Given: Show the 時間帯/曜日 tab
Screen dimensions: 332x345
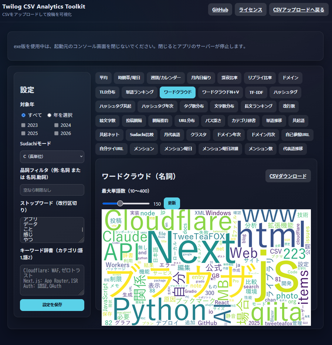Looking at the screenshot, I should click(x=129, y=78).
